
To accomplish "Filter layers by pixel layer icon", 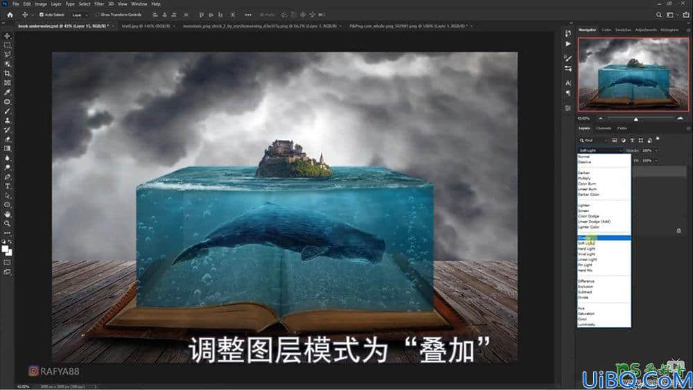I will click(x=614, y=140).
